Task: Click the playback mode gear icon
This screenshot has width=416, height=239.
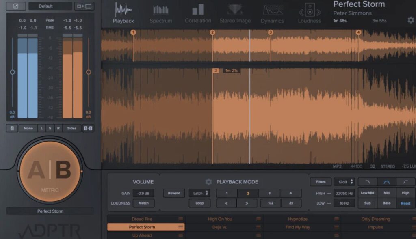Action: tap(208, 182)
